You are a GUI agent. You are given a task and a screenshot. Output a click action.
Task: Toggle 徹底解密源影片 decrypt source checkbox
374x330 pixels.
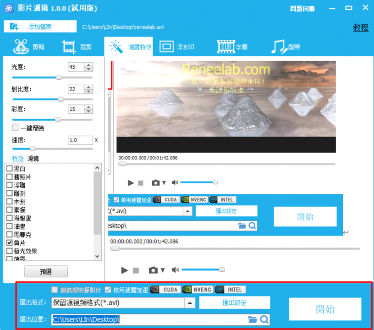(55, 290)
